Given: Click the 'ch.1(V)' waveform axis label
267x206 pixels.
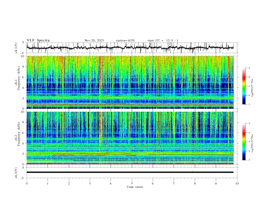Looking at the screenshot, I should [16, 48].
